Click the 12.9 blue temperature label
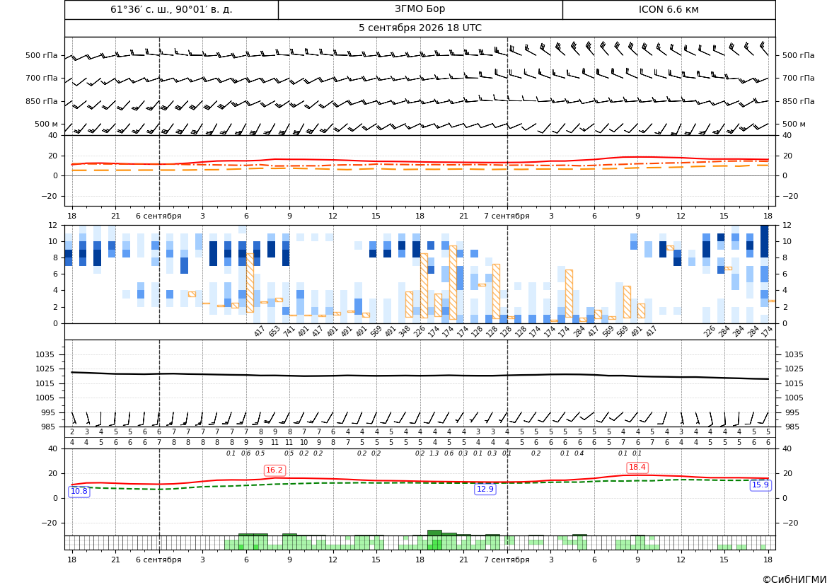Image resolution: width=827 pixels, height=585 pixels. (x=485, y=489)
